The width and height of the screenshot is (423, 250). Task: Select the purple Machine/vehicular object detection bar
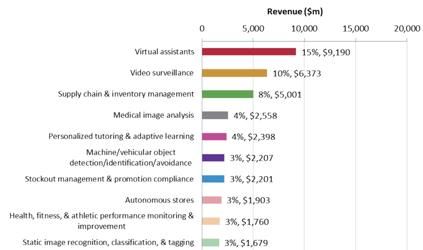pos(213,158)
